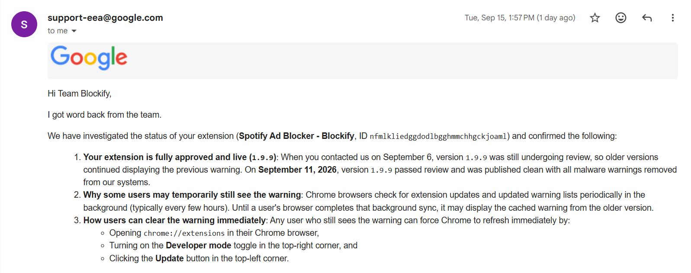691x273 pixels.
Task: Reply using the arrow icon
Action: coord(647,18)
